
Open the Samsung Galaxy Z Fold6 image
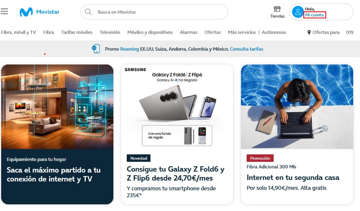click(177, 107)
